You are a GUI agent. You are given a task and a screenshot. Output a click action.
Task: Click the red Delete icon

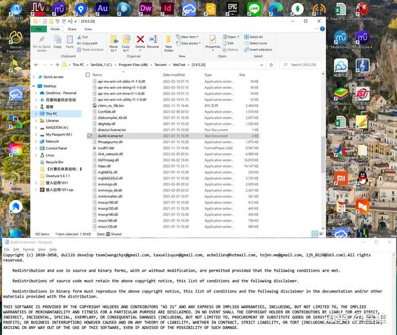click(x=140, y=40)
